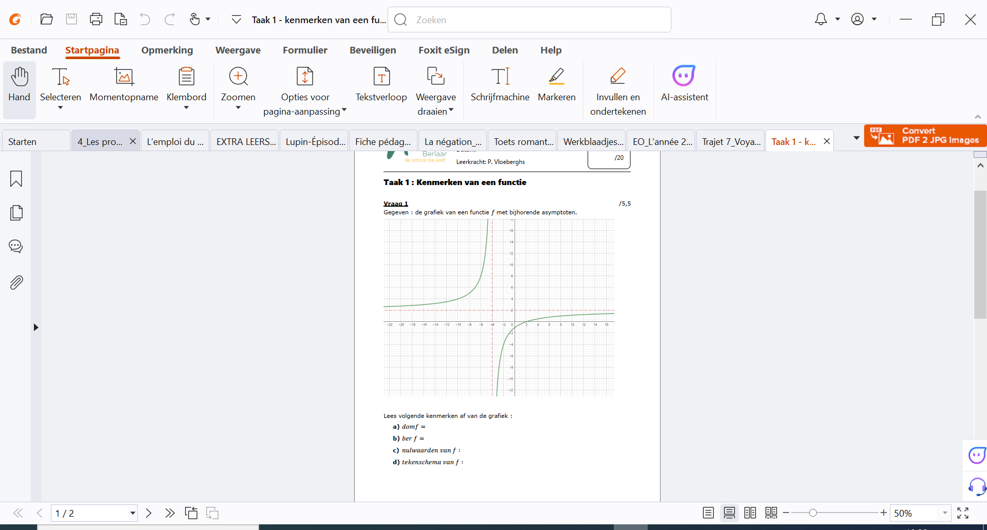This screenshot has height=530, width=987.
Task: Switch to the Foxit eSign tab
Action: 444,50
